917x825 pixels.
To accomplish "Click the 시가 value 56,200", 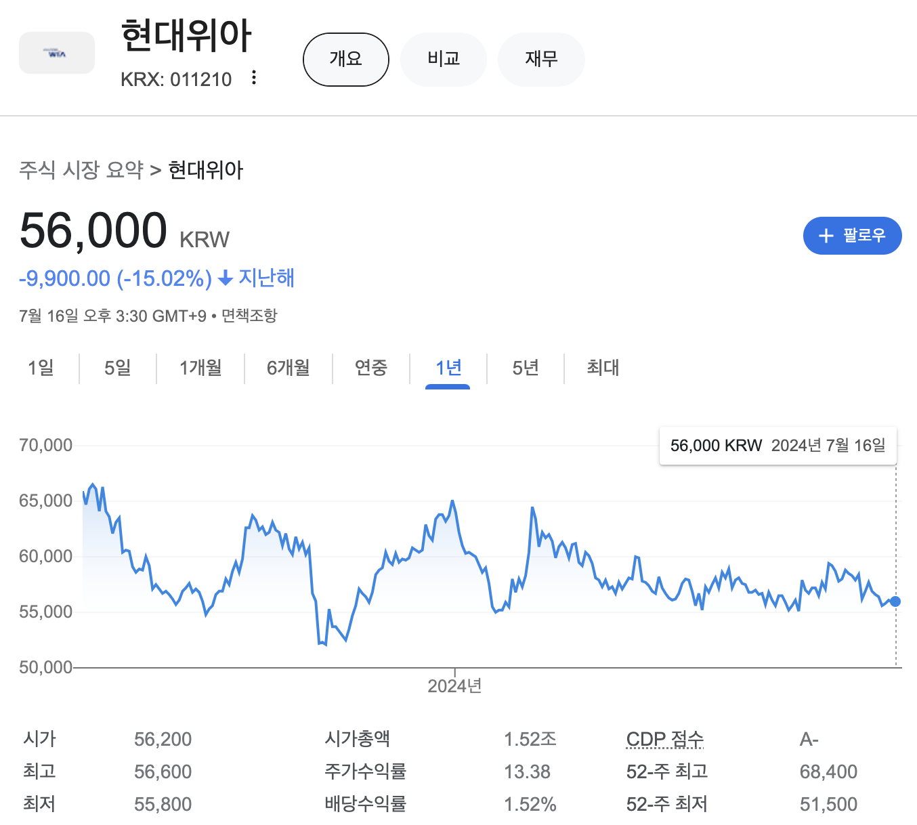I will point(163,739).
